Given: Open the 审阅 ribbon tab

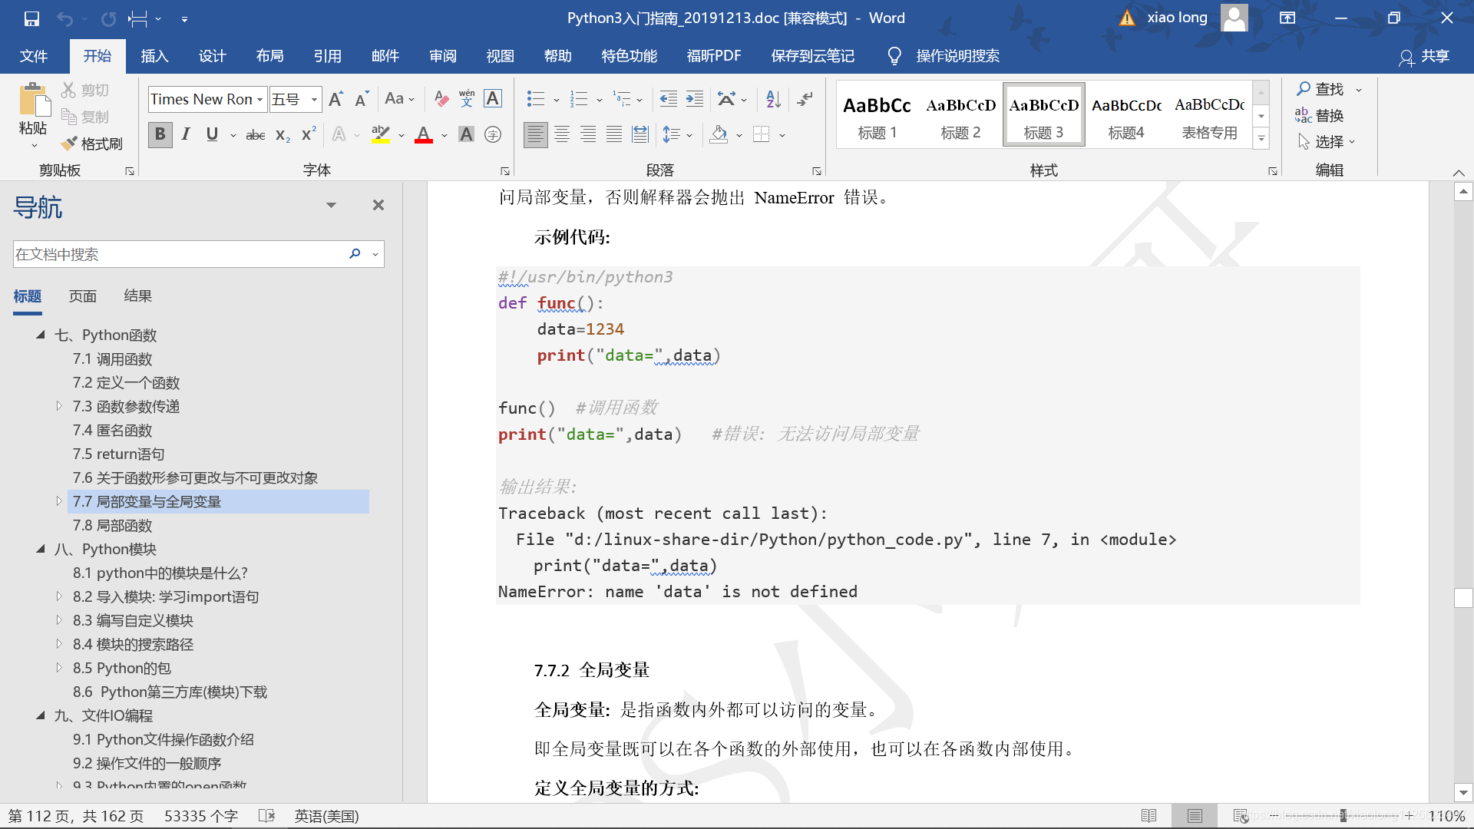Looking at the screenshot, I should pos(442,55).
